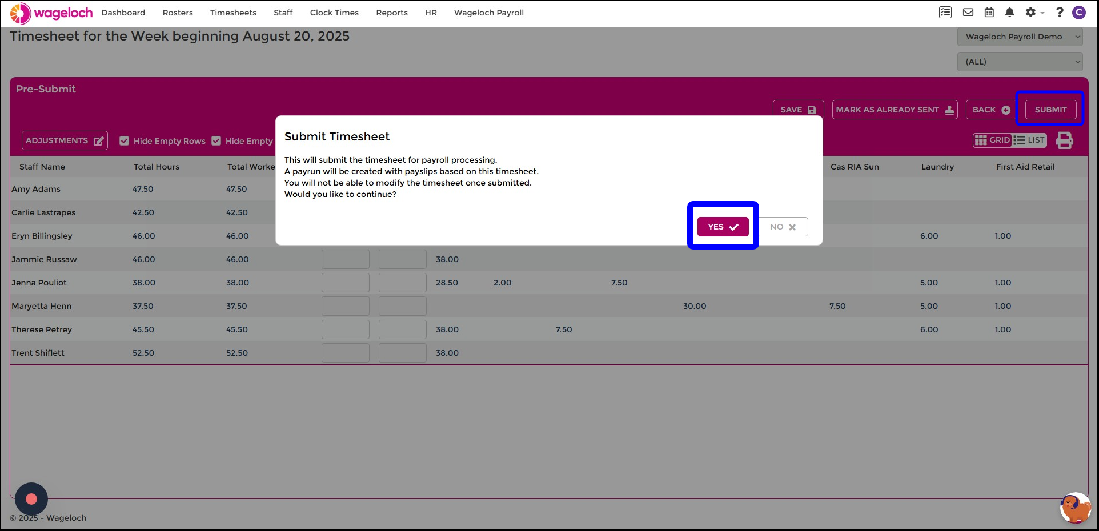Expand the (ALL) filter dropdown

(1020, 62)
